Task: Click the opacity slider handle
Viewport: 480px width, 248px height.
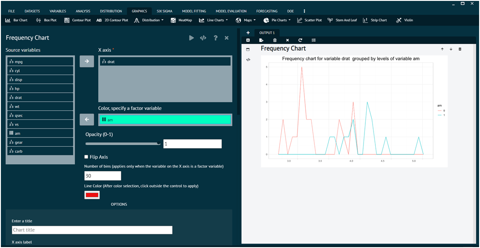Action: click(x=159, y=143)
